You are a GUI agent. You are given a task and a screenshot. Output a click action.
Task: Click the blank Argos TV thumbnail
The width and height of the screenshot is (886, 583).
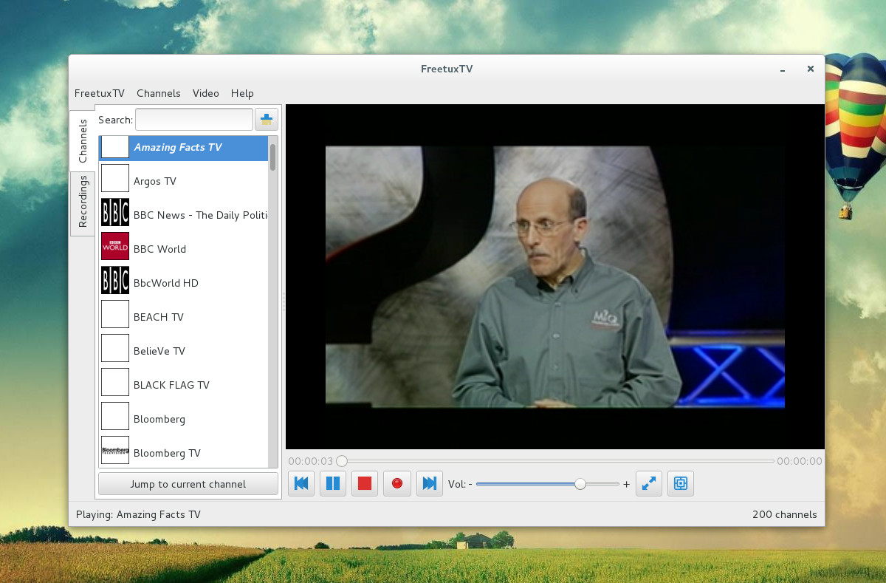coord(115,178)
